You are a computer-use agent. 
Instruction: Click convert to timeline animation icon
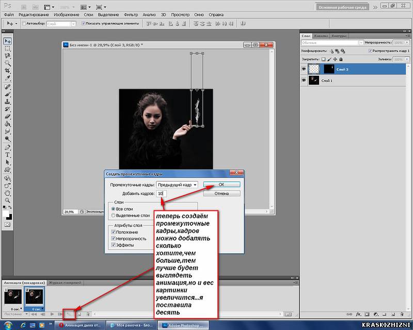[288, 314]
